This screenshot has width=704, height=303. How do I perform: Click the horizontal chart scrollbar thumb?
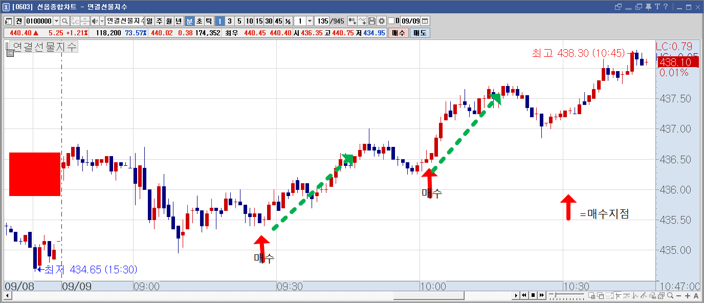(429, 296)
